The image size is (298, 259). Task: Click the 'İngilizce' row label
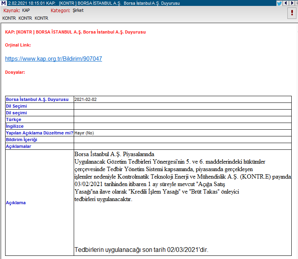15,126
